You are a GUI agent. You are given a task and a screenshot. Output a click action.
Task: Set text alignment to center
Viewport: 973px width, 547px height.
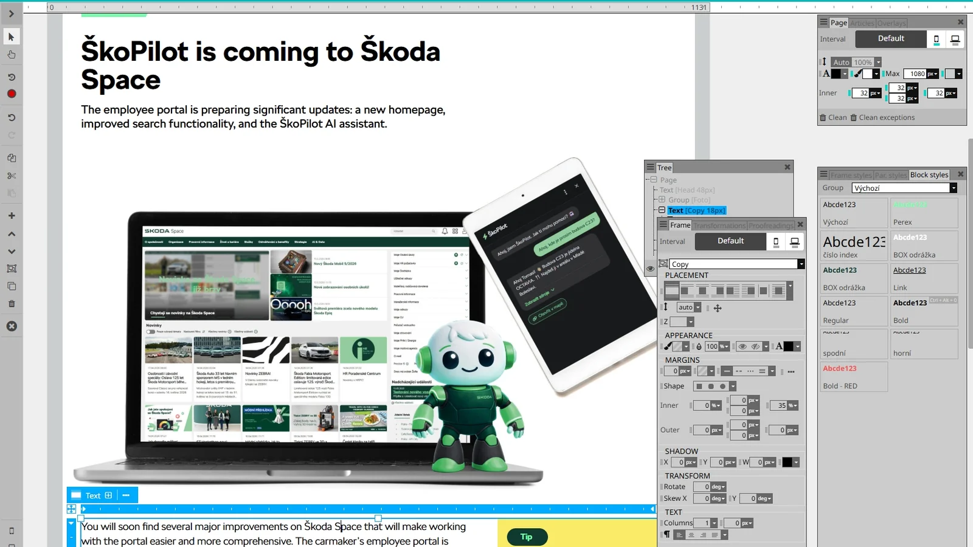[691, 535]
